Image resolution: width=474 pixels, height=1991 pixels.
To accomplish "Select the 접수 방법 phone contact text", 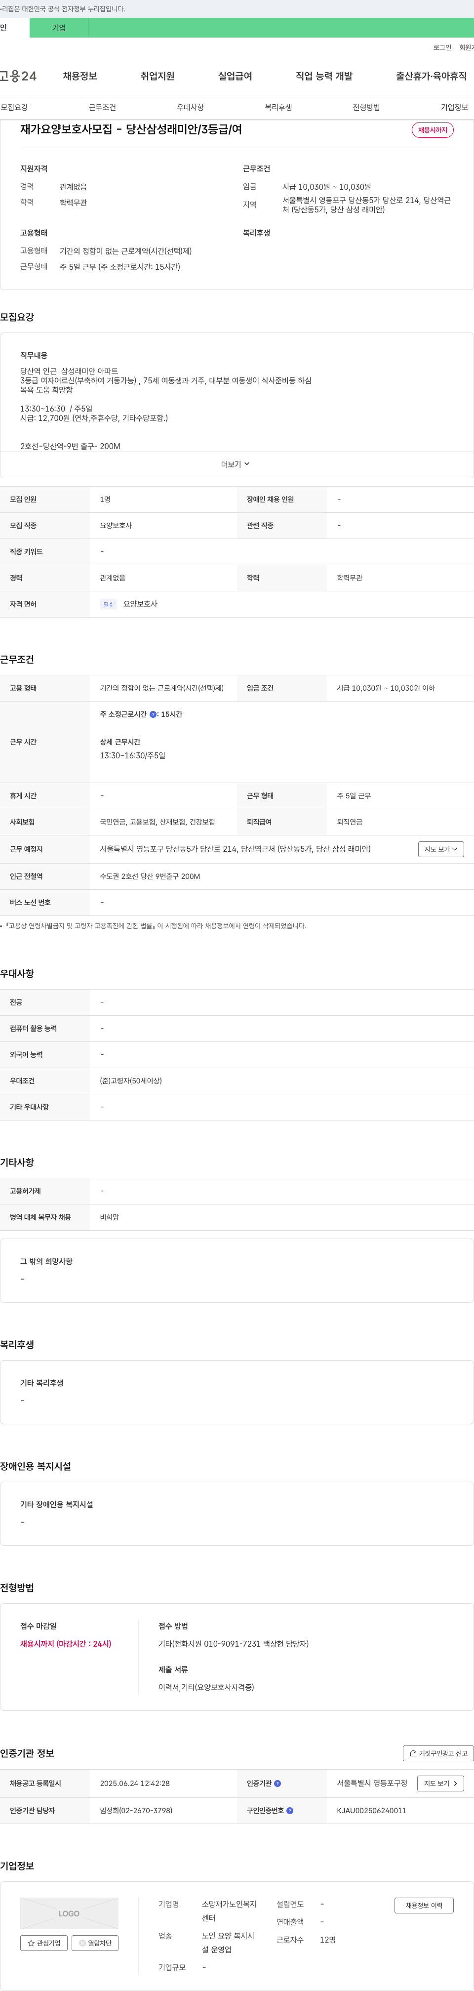I will point(233,1643).
